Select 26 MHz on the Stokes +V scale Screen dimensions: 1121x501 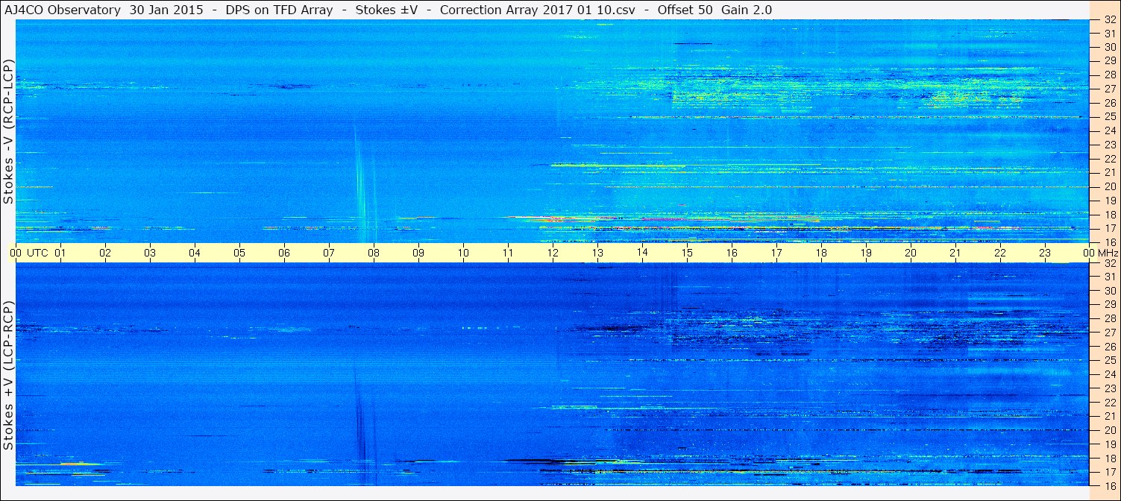click(1109, 347)
